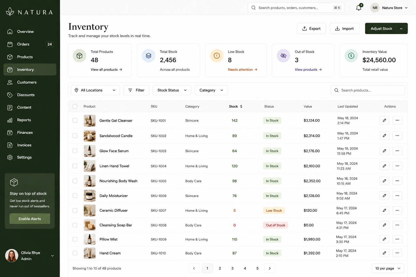
Task: Check the Nourishing Body Wash checkbox
Action: [75, 181]
